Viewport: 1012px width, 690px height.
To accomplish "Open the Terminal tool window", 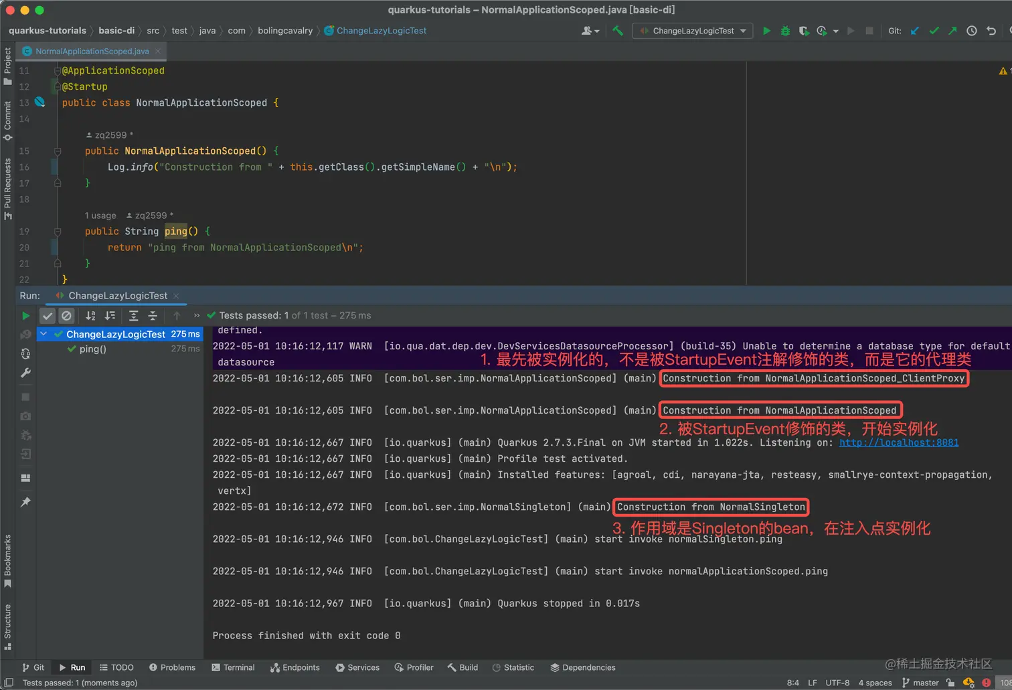I will (233, 668).
